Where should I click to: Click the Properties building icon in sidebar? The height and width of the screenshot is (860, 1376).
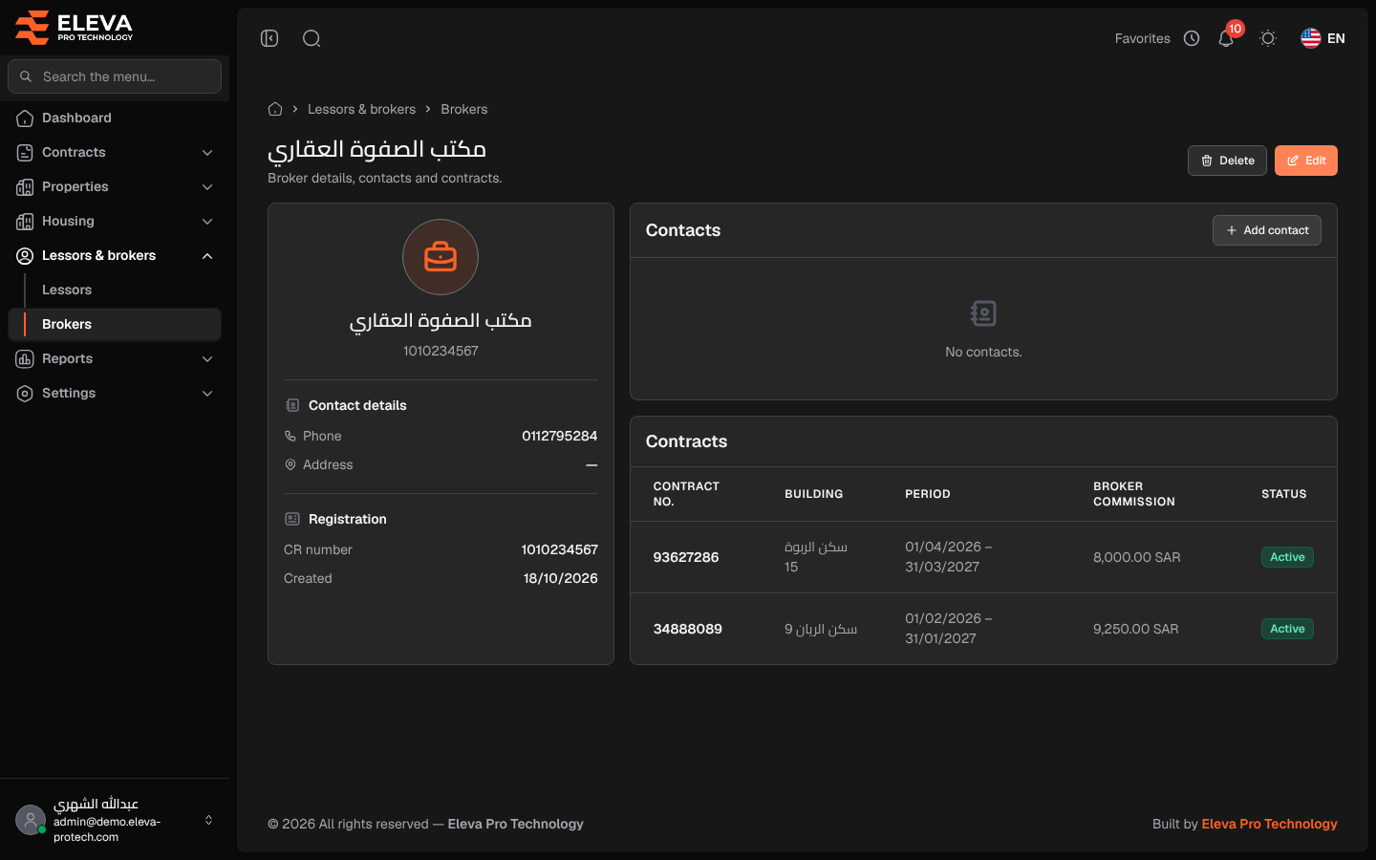pos(25,186)
